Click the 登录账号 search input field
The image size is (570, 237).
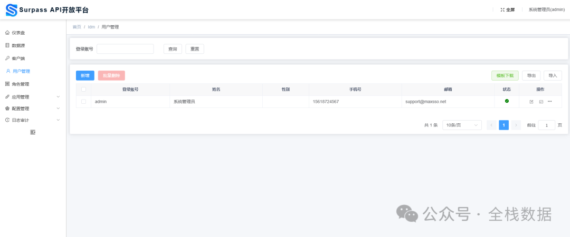click(x=125, y=49)
